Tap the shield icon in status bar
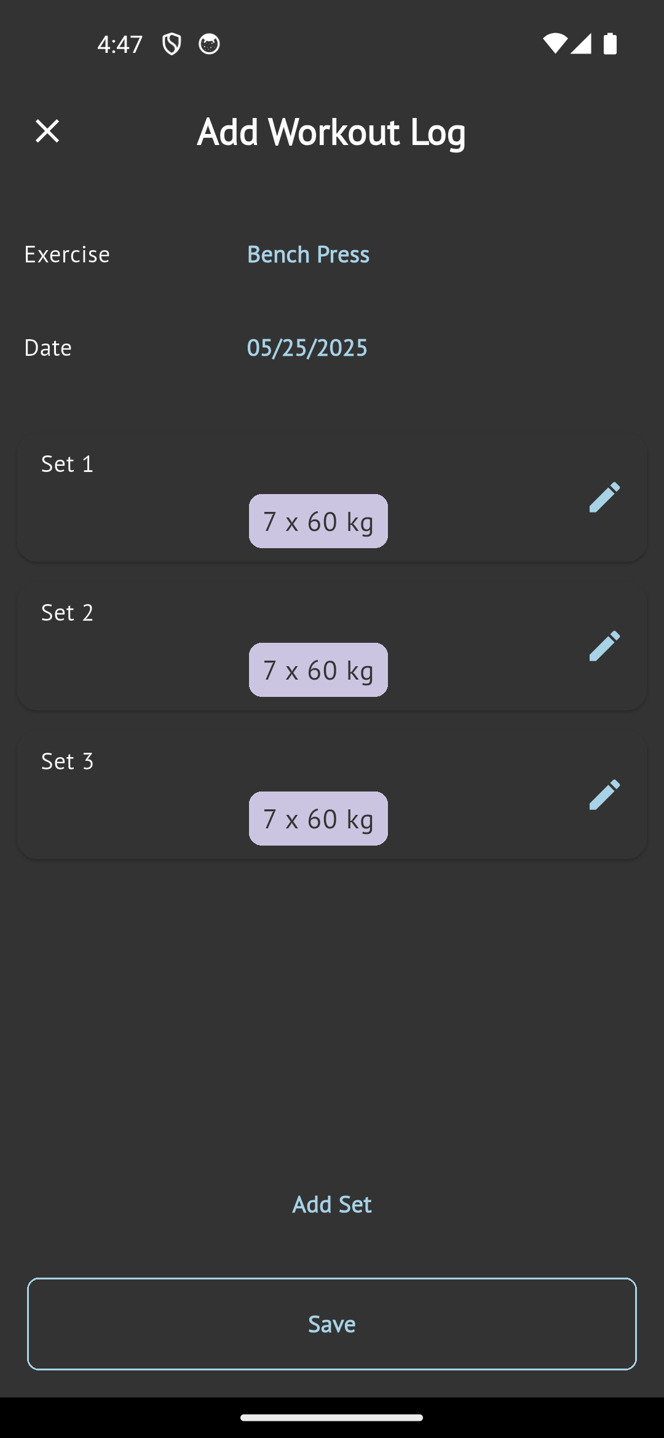 (x=172, y=44)
